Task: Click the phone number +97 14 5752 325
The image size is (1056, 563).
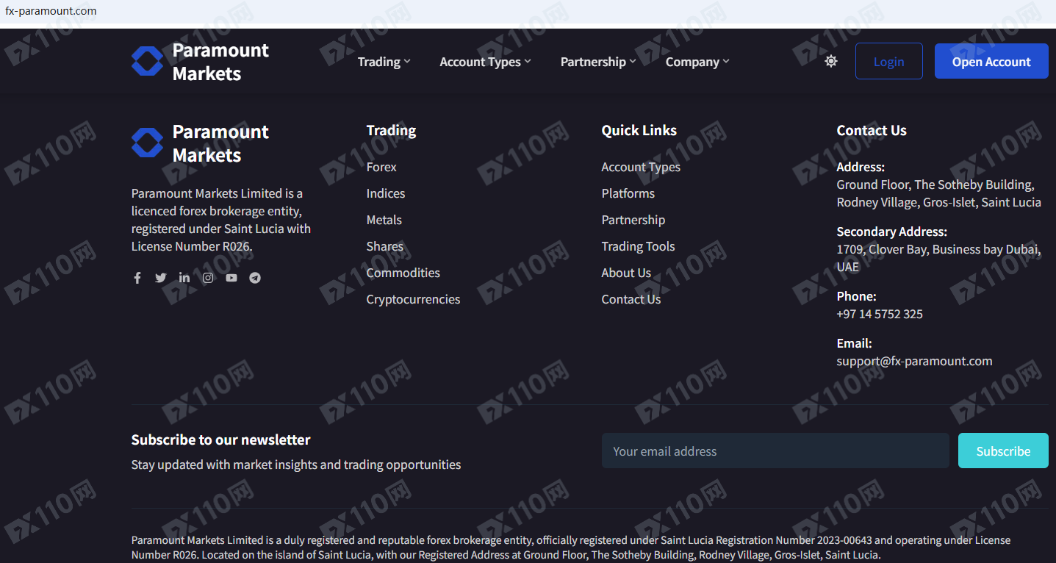Action: point(880,314)
